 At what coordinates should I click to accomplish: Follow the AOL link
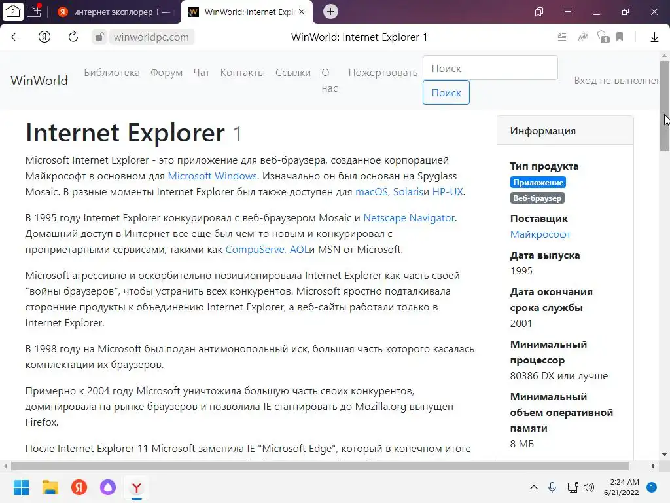click(299, 250)
